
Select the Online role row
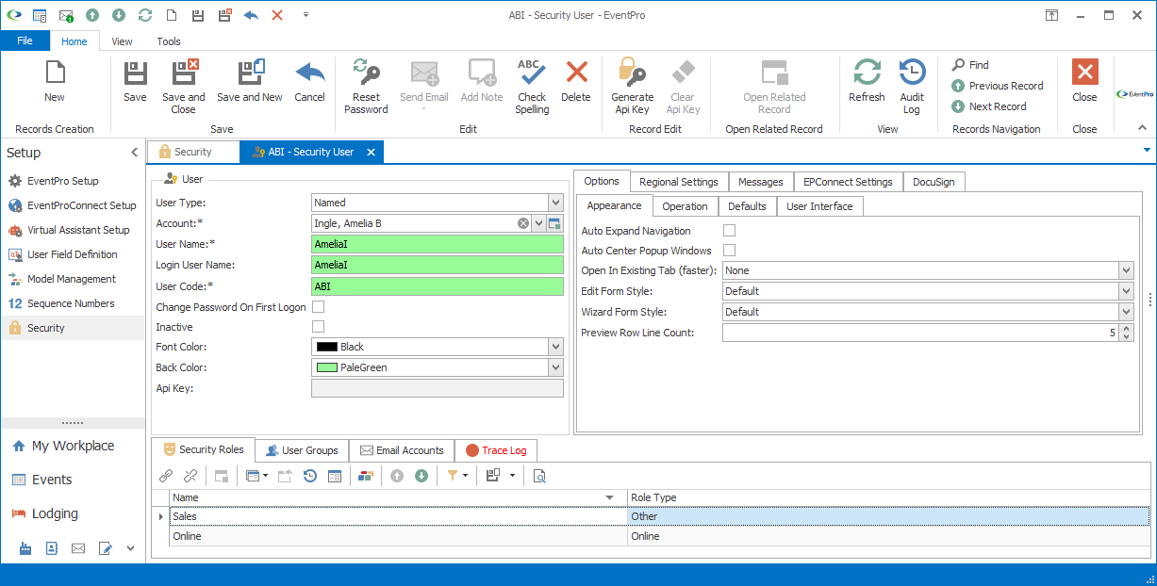tap(659, 536)
